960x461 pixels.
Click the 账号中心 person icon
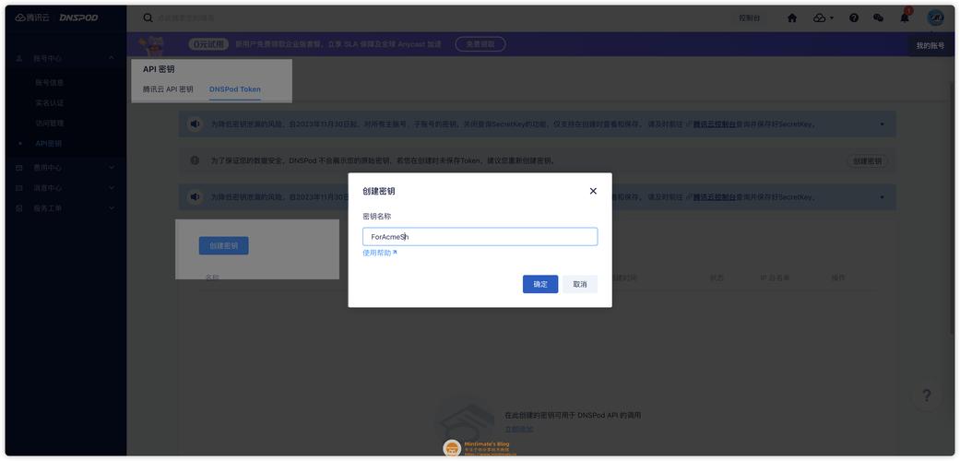pos(19,58)
